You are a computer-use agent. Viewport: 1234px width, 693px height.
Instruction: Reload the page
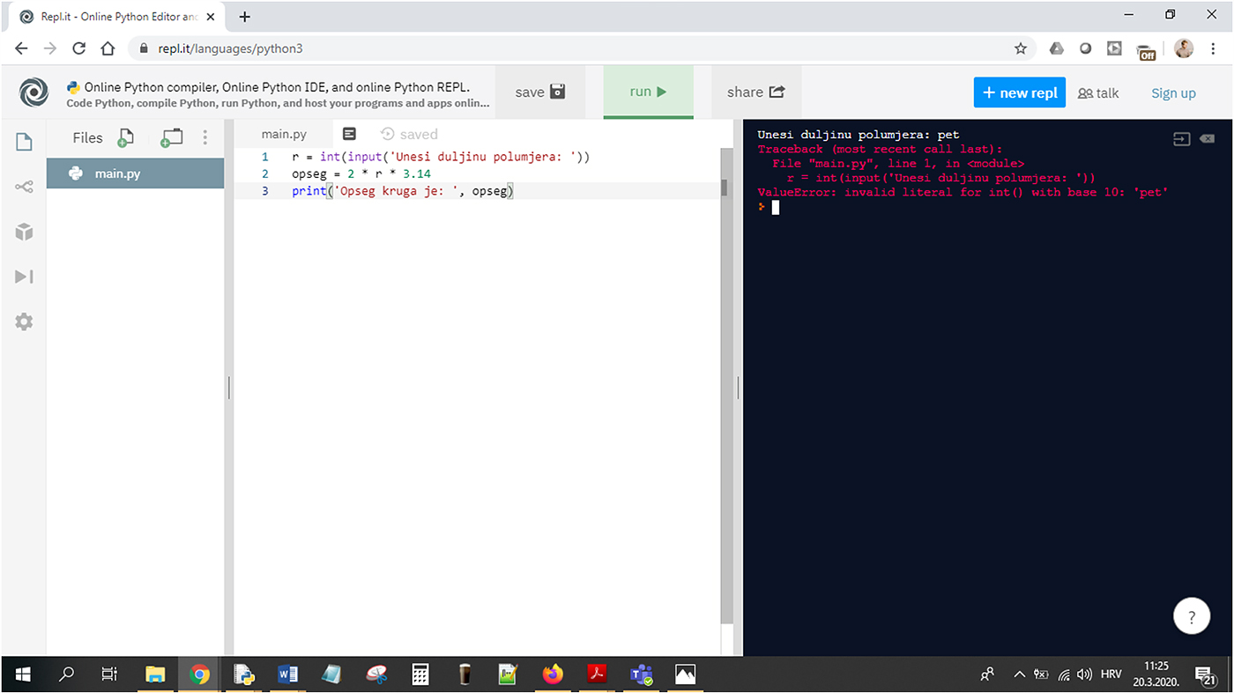[78, 48]
